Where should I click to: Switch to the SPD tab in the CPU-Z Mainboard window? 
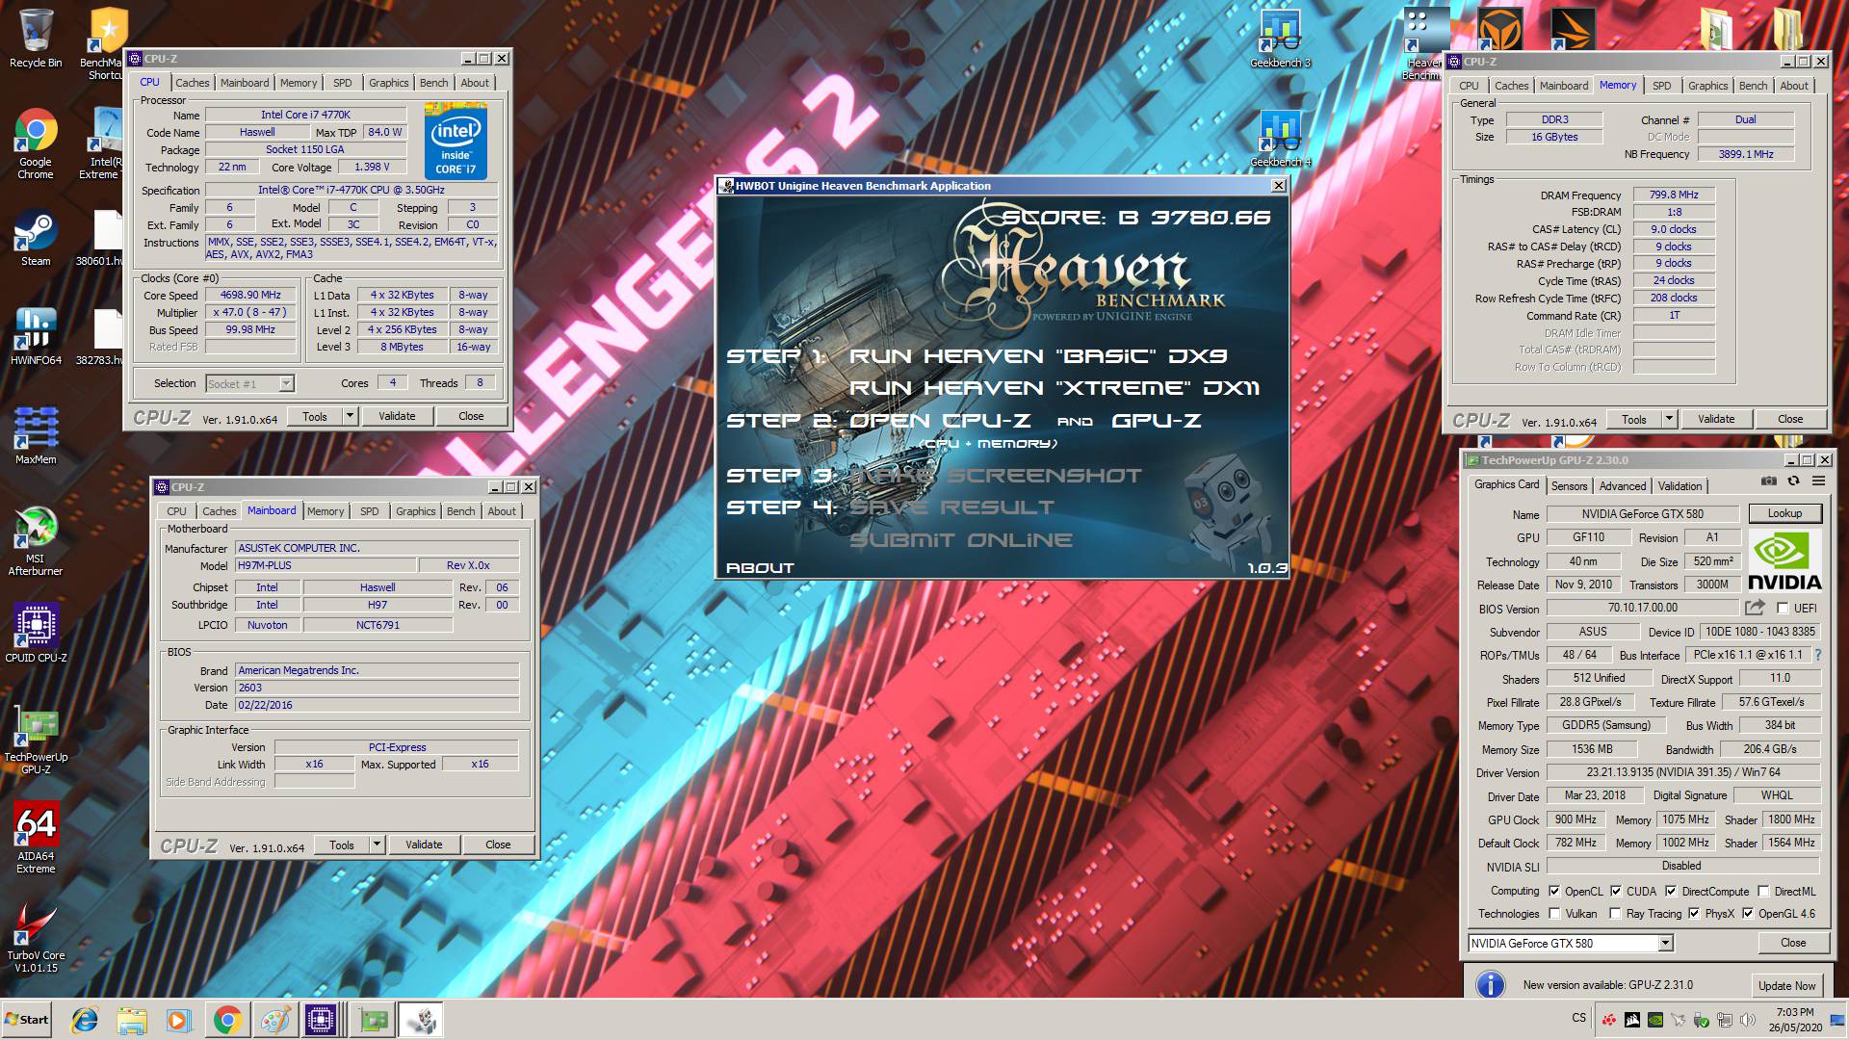click(370, 511)
